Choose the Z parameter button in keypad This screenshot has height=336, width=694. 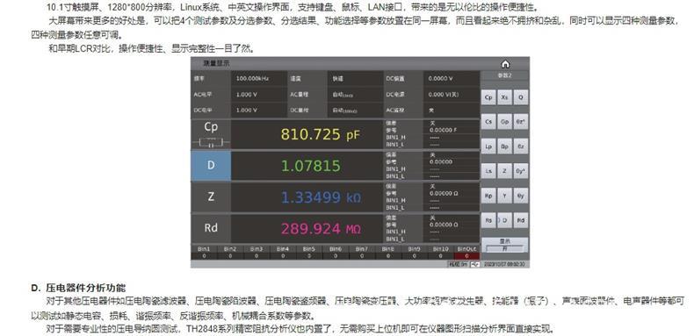point(504,171)
